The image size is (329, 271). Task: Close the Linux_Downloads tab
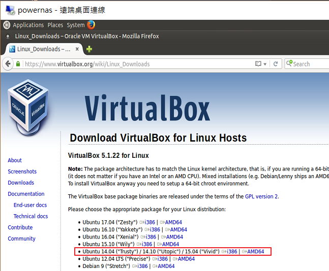tap(77, 49)
